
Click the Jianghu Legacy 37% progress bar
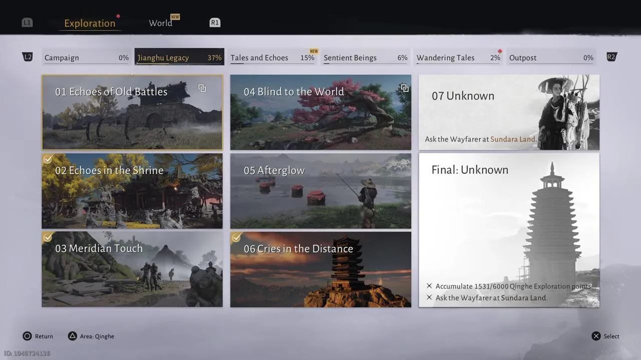tap(179, 63)
